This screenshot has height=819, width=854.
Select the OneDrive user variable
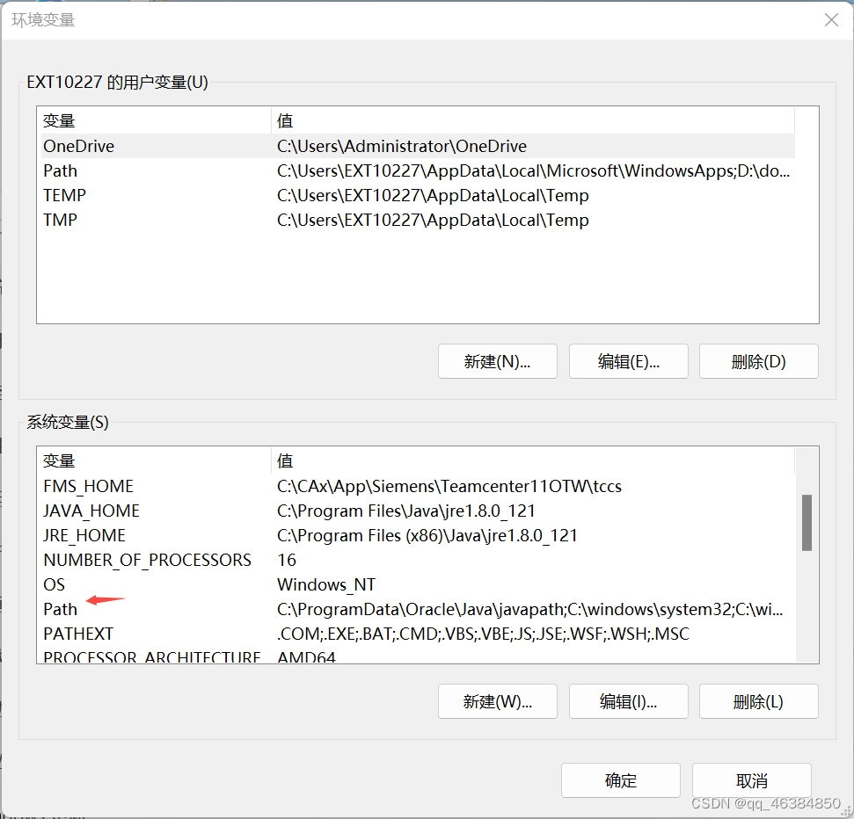click(x=418, y=146)
